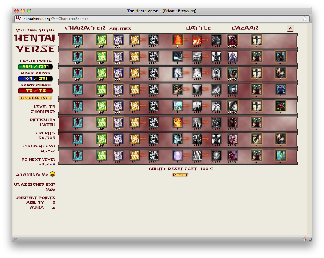The width and height of the screenshot is (324, 258).
Task: Choose the white hooded figure spell icon
Action: point(178,106)
